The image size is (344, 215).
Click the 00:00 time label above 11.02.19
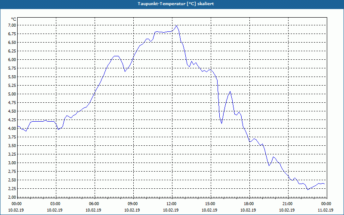pos(326,204)
